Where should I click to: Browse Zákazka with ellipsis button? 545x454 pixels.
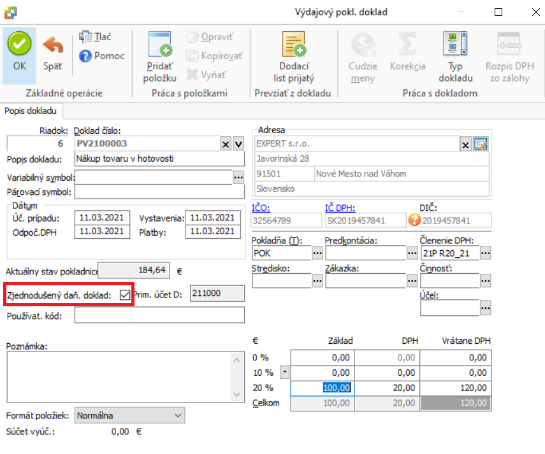tap(412, 280)
